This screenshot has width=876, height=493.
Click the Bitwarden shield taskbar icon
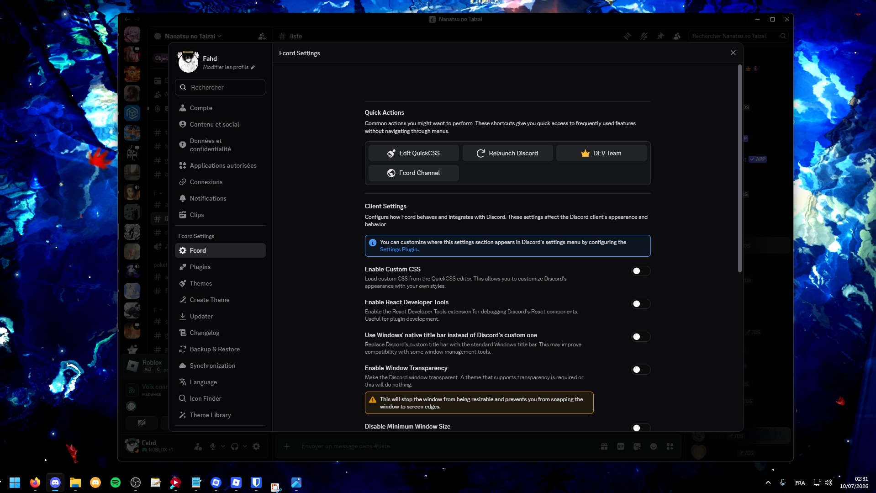[256, 482]
